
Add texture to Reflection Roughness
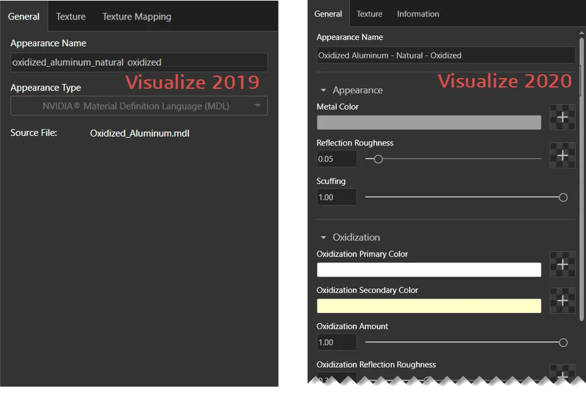tap(562, 156)
